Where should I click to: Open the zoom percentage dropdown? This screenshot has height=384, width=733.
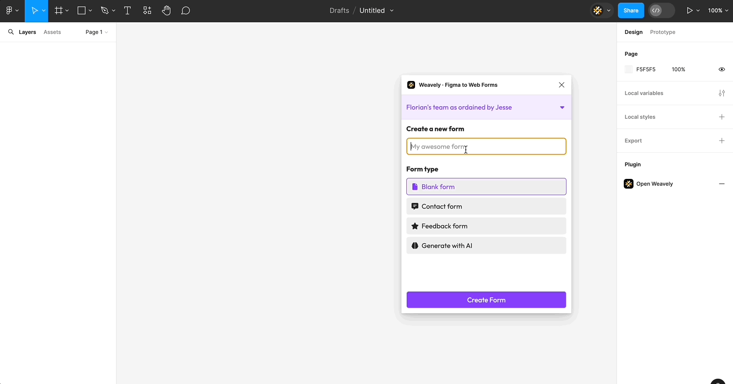tap(719, 10)
